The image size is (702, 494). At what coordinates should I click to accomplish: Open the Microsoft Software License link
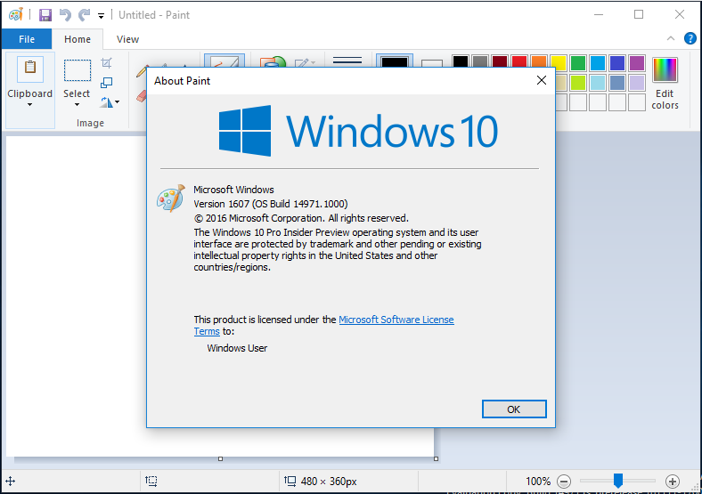tap(396, 320)
